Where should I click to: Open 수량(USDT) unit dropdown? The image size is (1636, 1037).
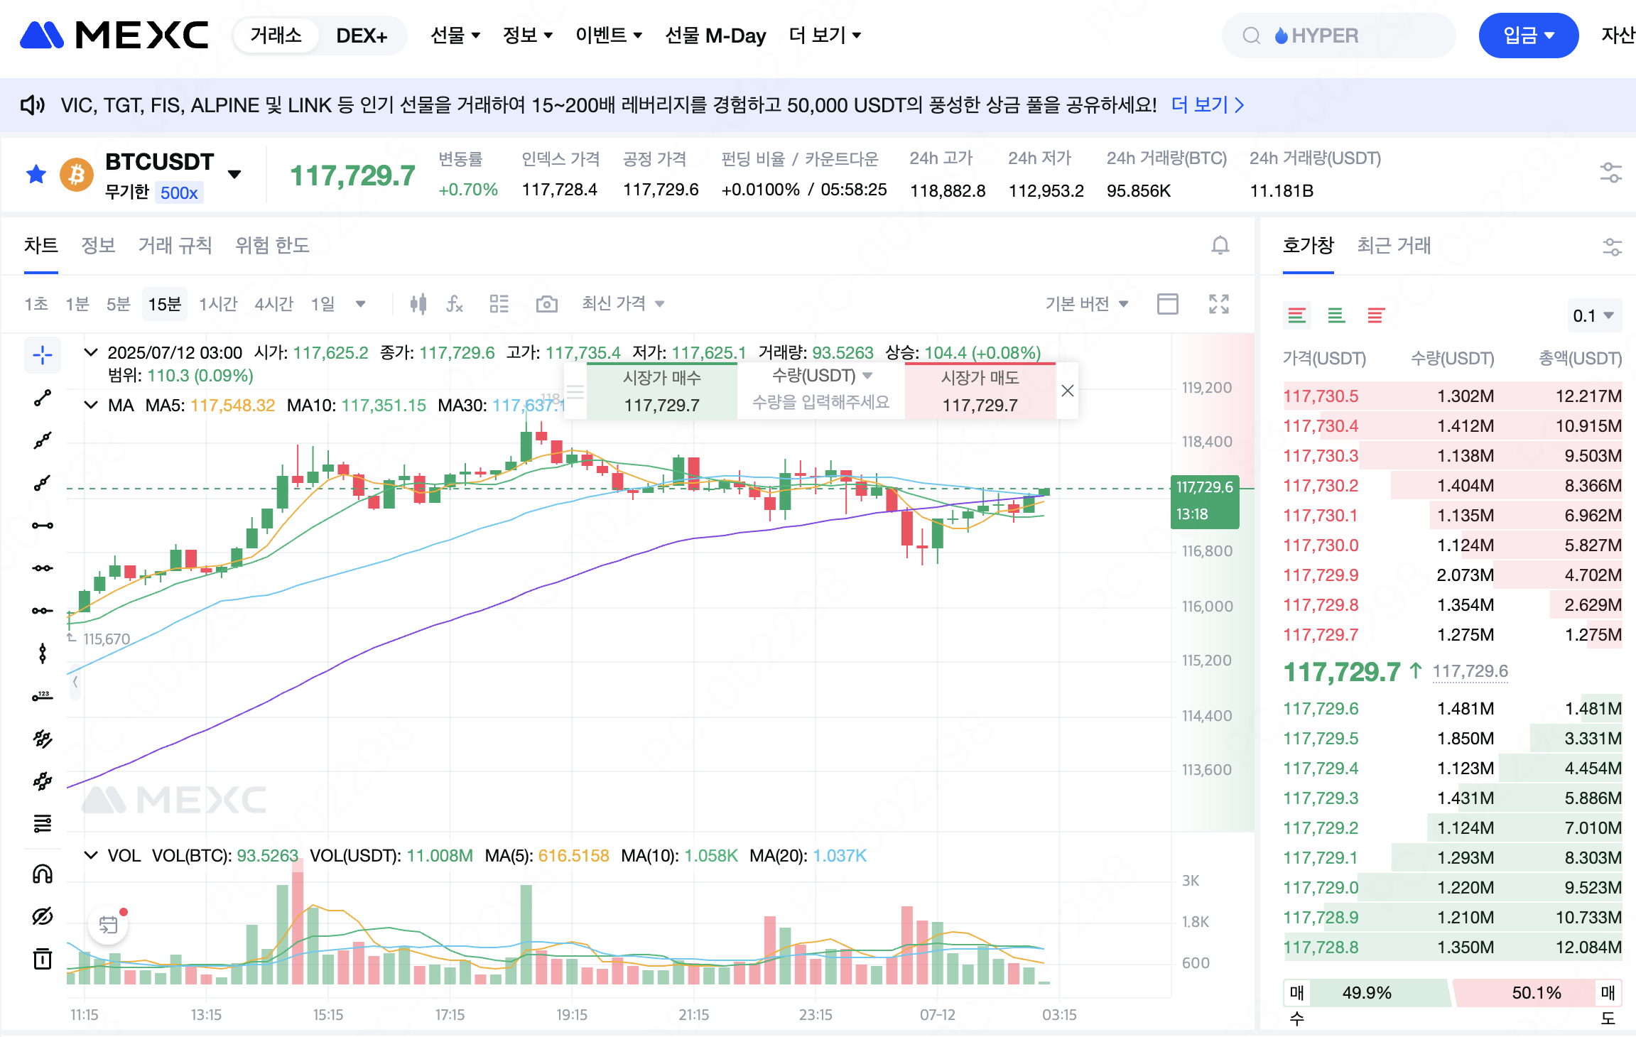821,376
